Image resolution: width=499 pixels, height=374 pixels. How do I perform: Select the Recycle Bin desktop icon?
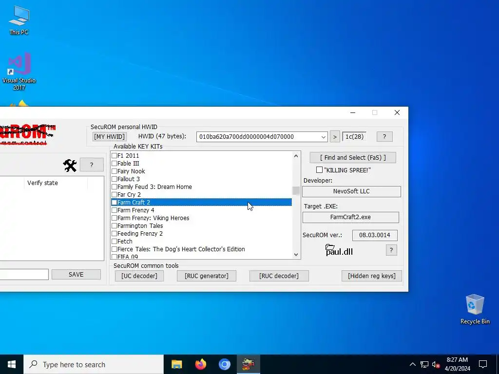(475, 309)
